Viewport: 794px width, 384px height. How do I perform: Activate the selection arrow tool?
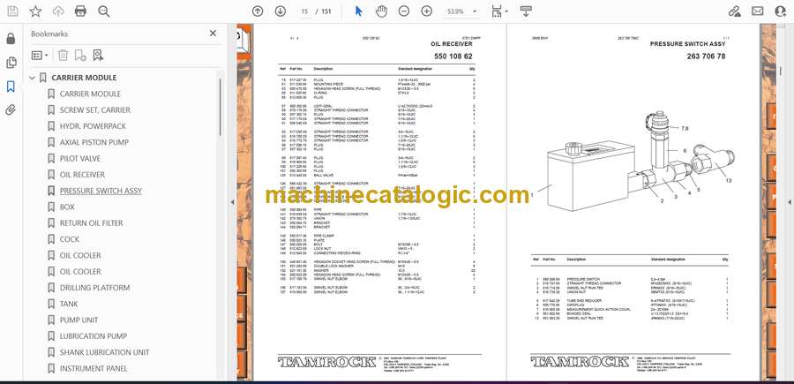click(x=358, y=11)
